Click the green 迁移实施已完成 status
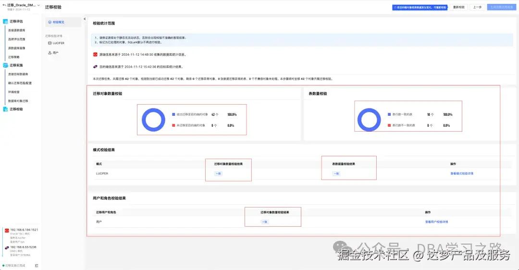Image resolution: width=519 pixels, height=270 pixels. 14,266
